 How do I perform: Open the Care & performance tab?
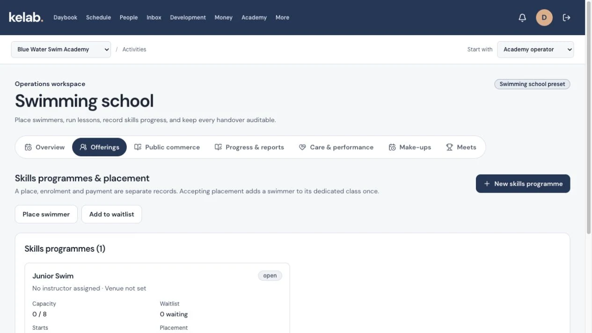click(x=336, y=147)
